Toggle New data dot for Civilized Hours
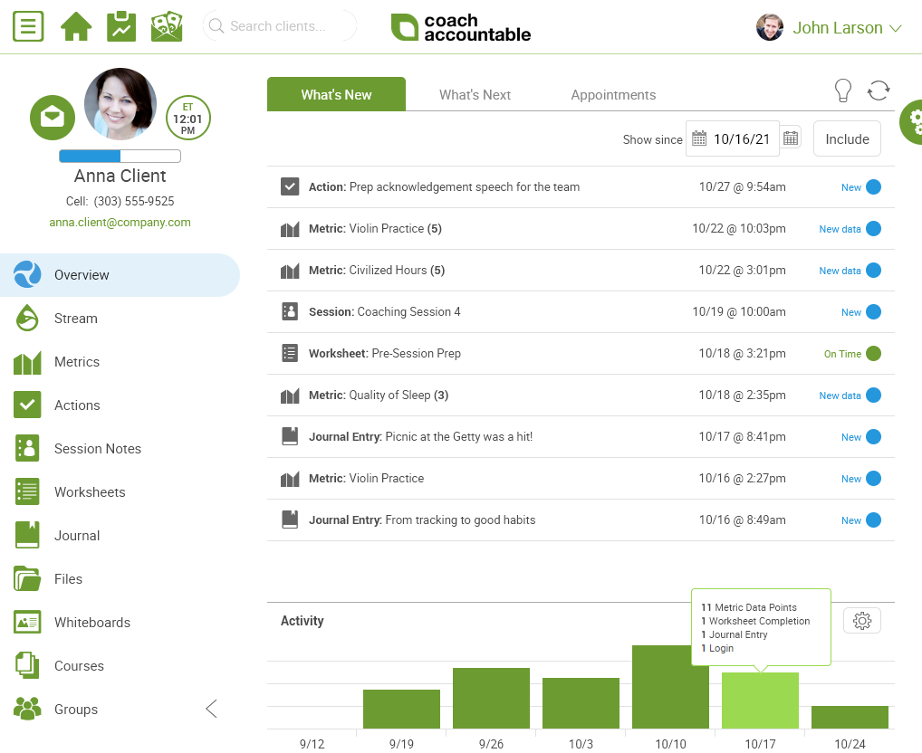 pyautogui.click(x=874, y=271)
